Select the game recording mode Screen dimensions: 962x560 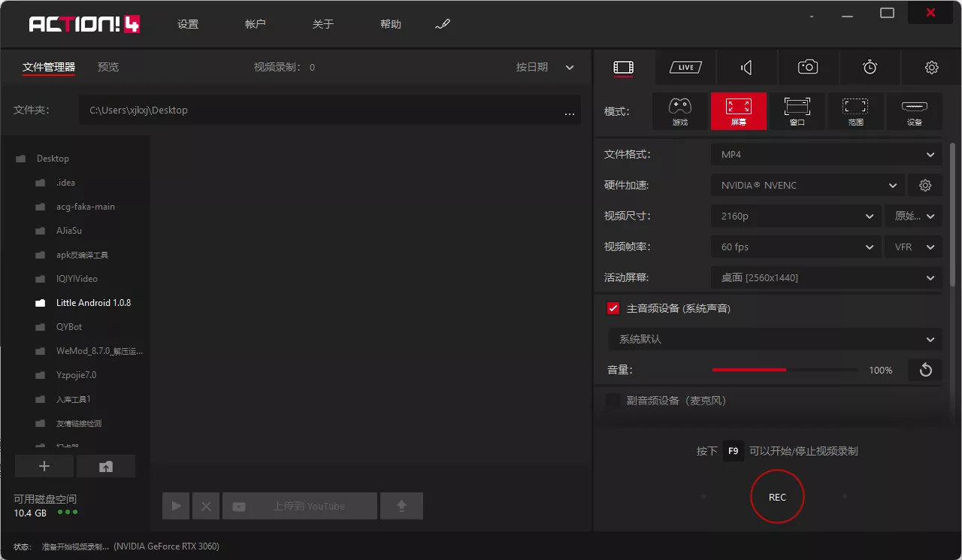coord(679,111)
